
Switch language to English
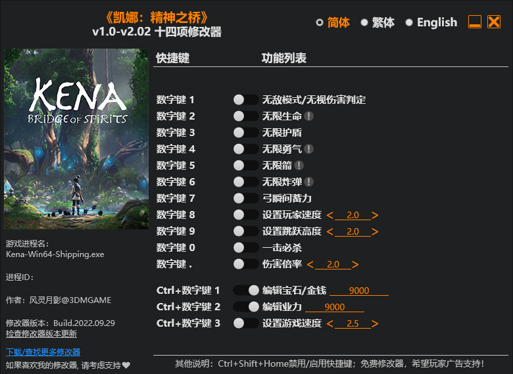point(431,22)
